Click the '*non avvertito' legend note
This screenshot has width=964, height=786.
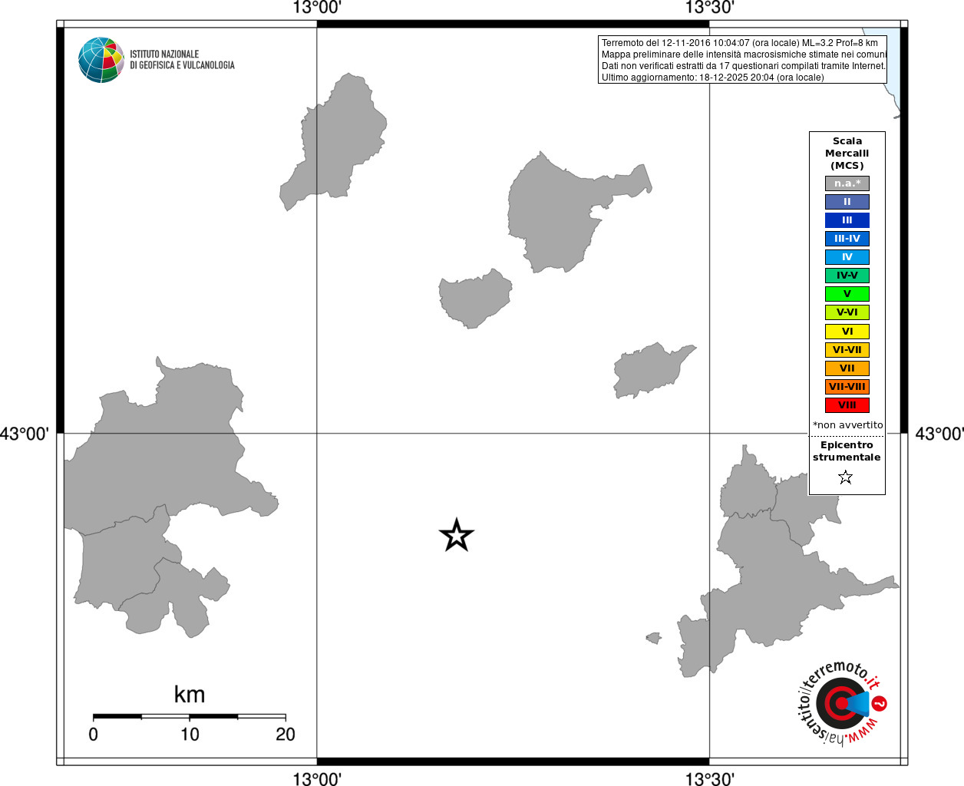coord(847,425)
